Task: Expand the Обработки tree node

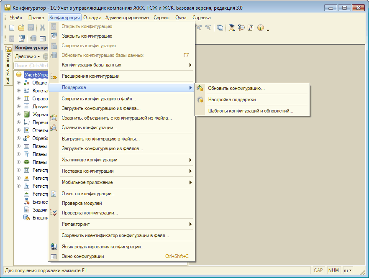Action: pyautogui.click(x=18, y=138)
